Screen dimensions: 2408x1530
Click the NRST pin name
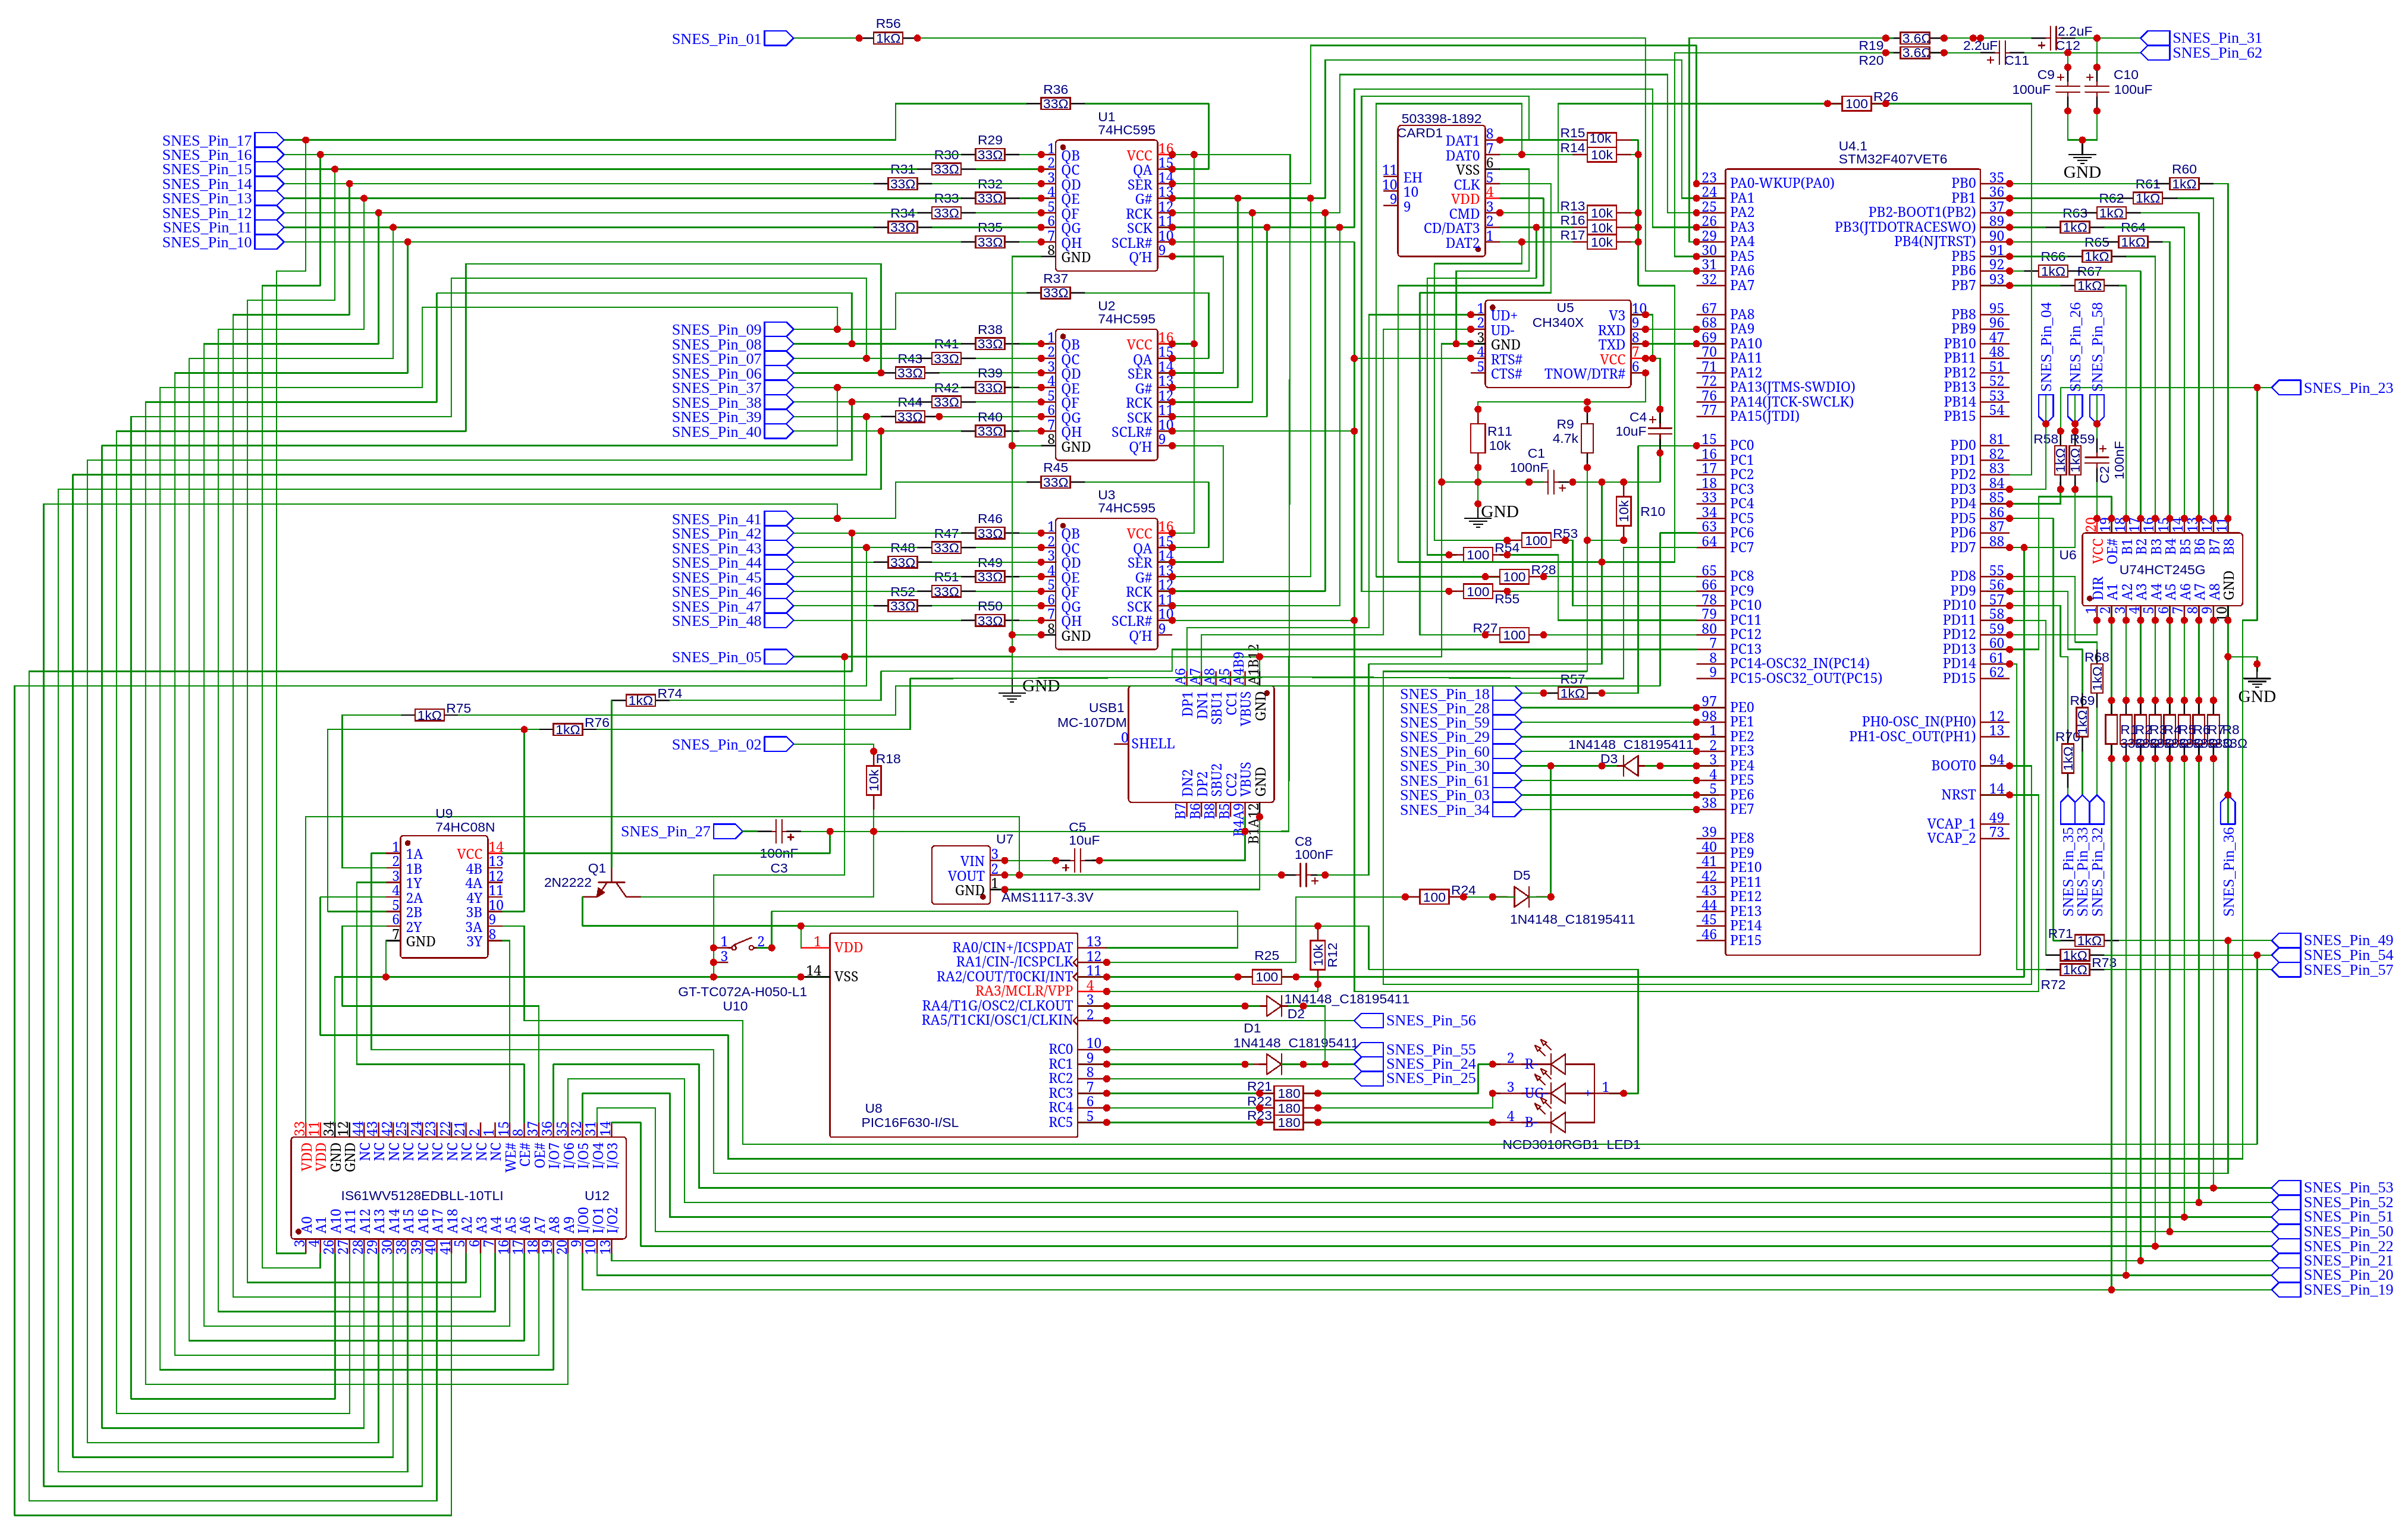[1958, 795]
